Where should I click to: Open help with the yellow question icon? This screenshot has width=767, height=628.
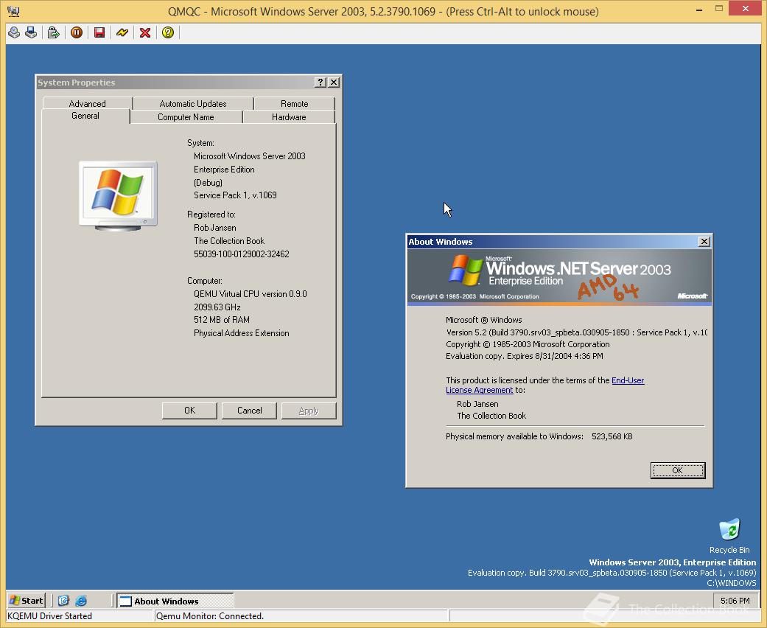pos(168,32)
